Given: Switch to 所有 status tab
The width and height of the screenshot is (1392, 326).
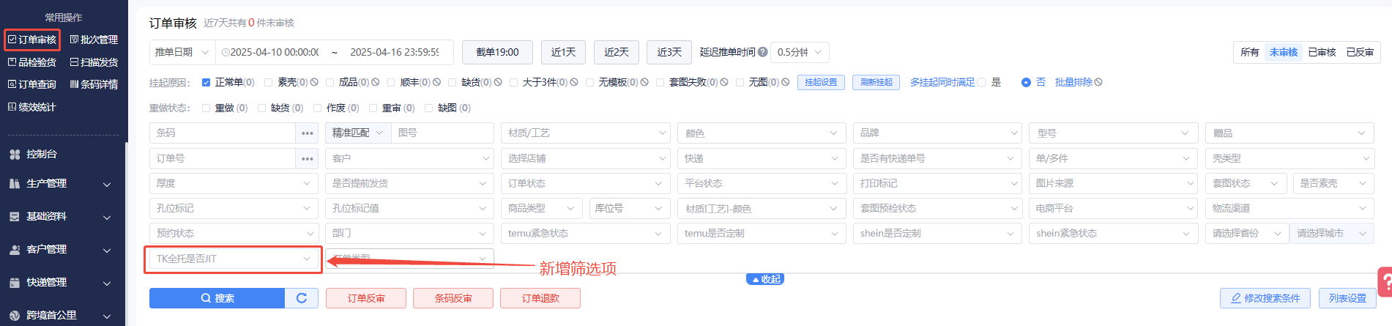Looking at the screenshot, I should pyautogui.click(x=1250, y=52).
